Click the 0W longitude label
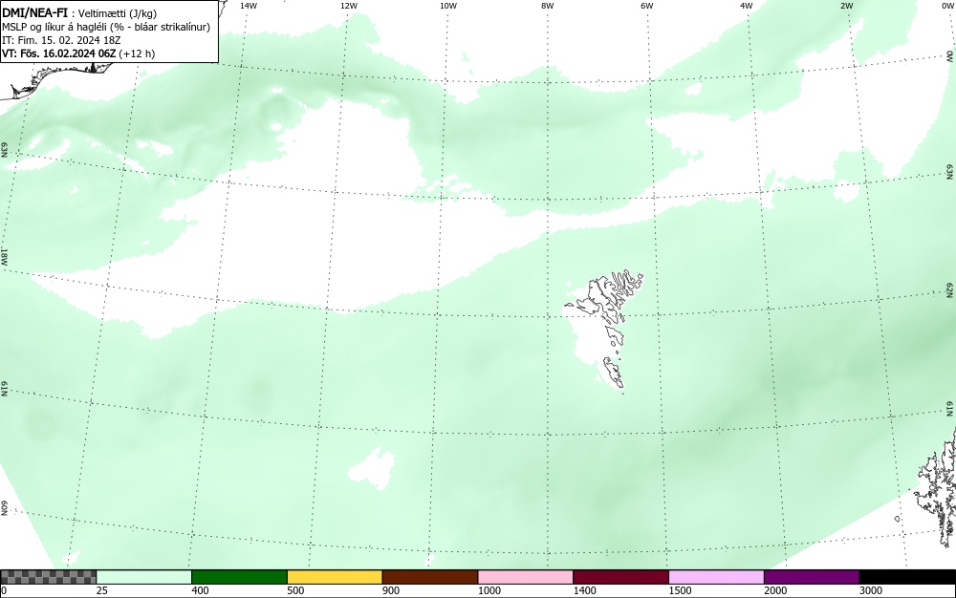 (947, 6)
